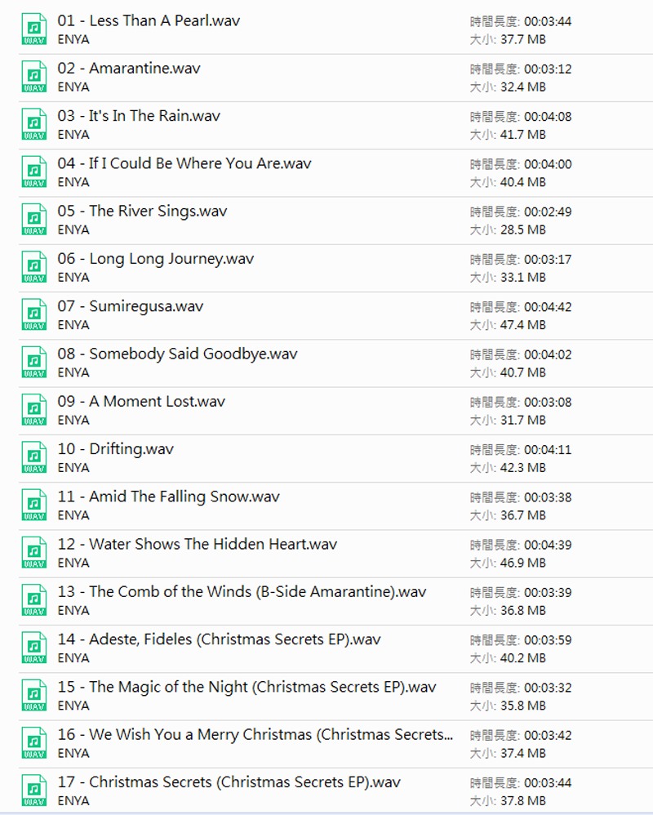Select the WAV icon for It's In The Rain
653x815 pixels.
[x=33, y=125]
